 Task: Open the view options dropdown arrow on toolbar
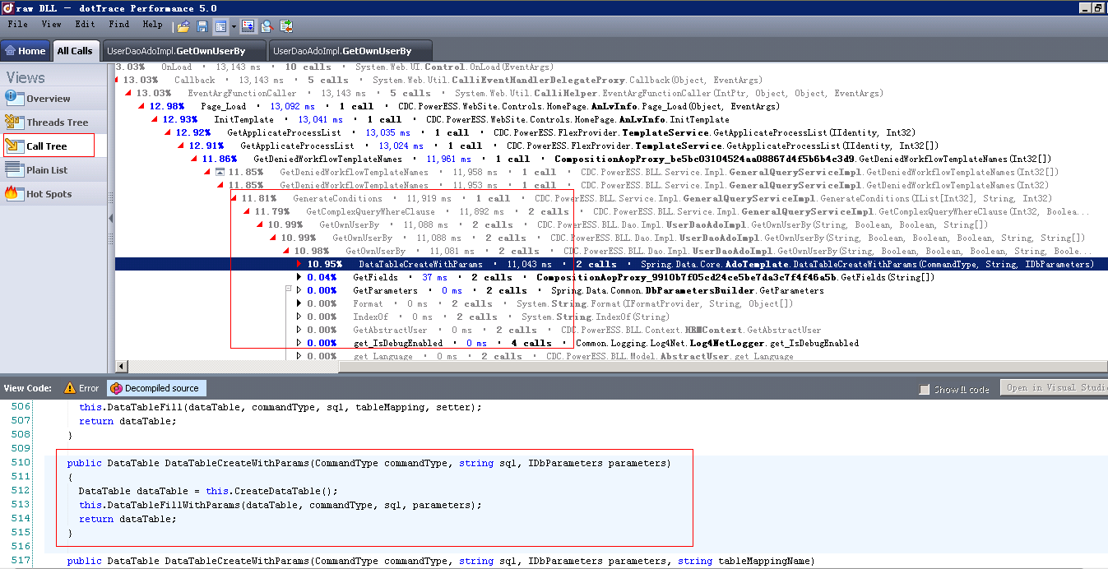tap(234, 25)
